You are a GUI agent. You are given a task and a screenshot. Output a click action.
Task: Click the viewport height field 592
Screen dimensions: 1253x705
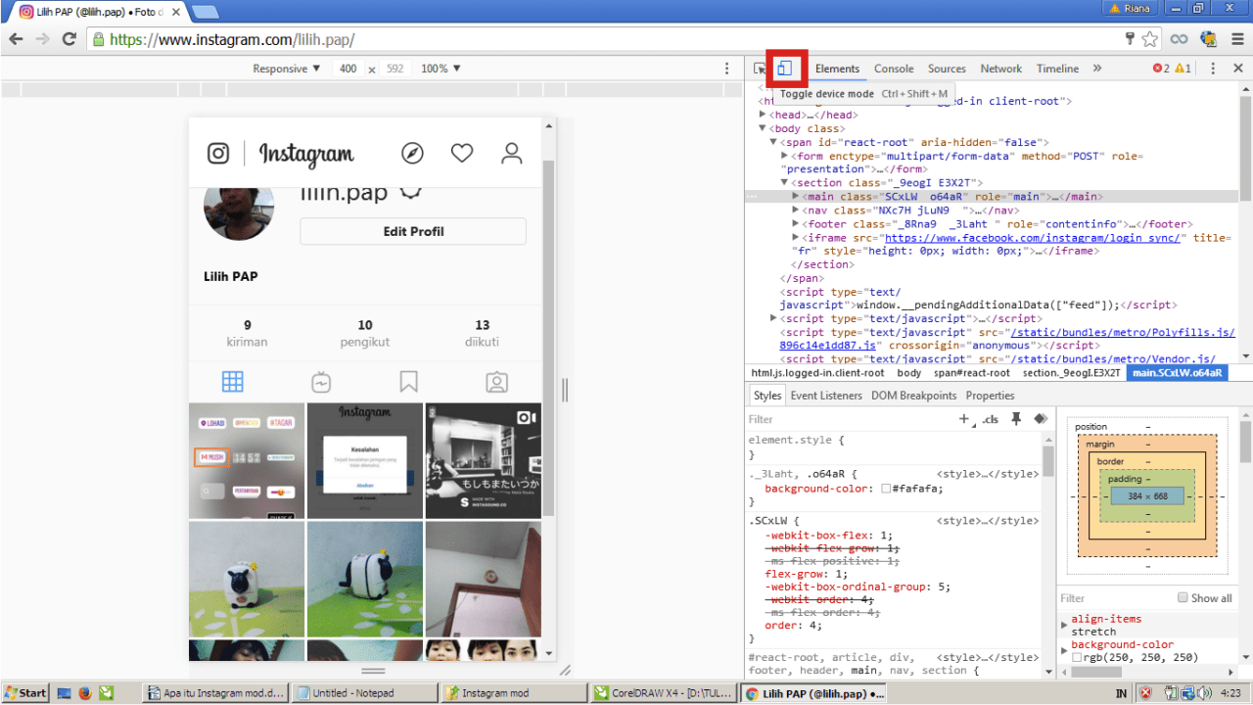[394, 69]
